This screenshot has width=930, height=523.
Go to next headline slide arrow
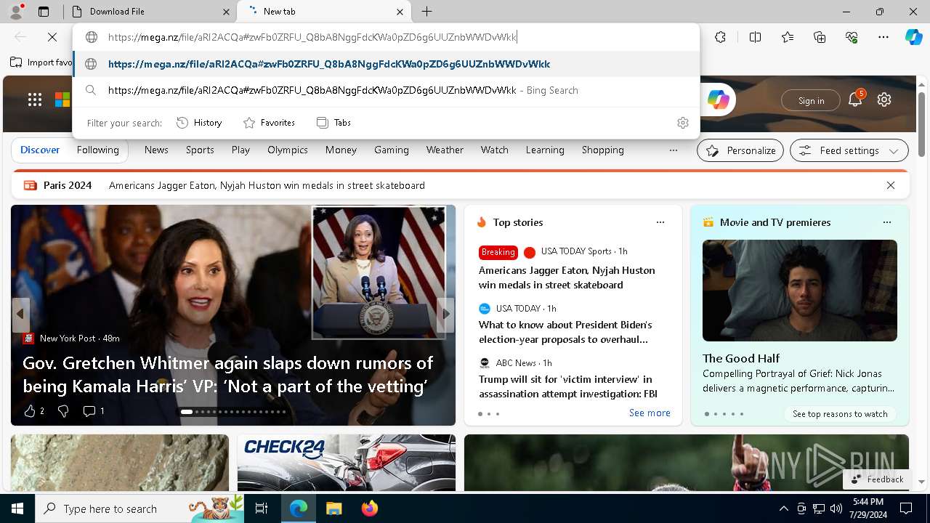pos(445,315)
